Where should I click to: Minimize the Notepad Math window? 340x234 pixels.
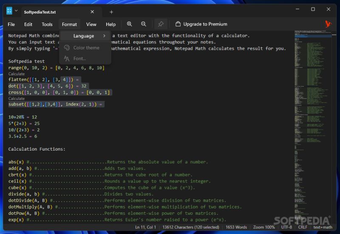click(297, 9)
